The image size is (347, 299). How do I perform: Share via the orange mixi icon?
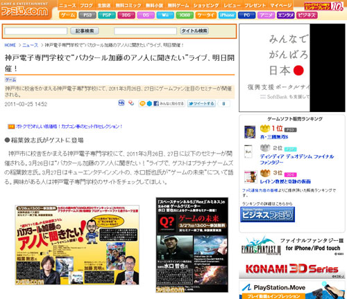(x=142, y=104)
